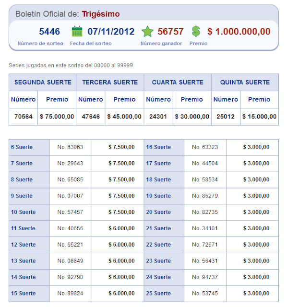The image size is (287, 307).
Task: Click the Trigésimo title text
Action: coord(101,14)
